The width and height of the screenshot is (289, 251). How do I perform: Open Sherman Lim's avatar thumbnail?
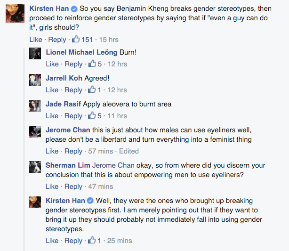pos(34,167)
